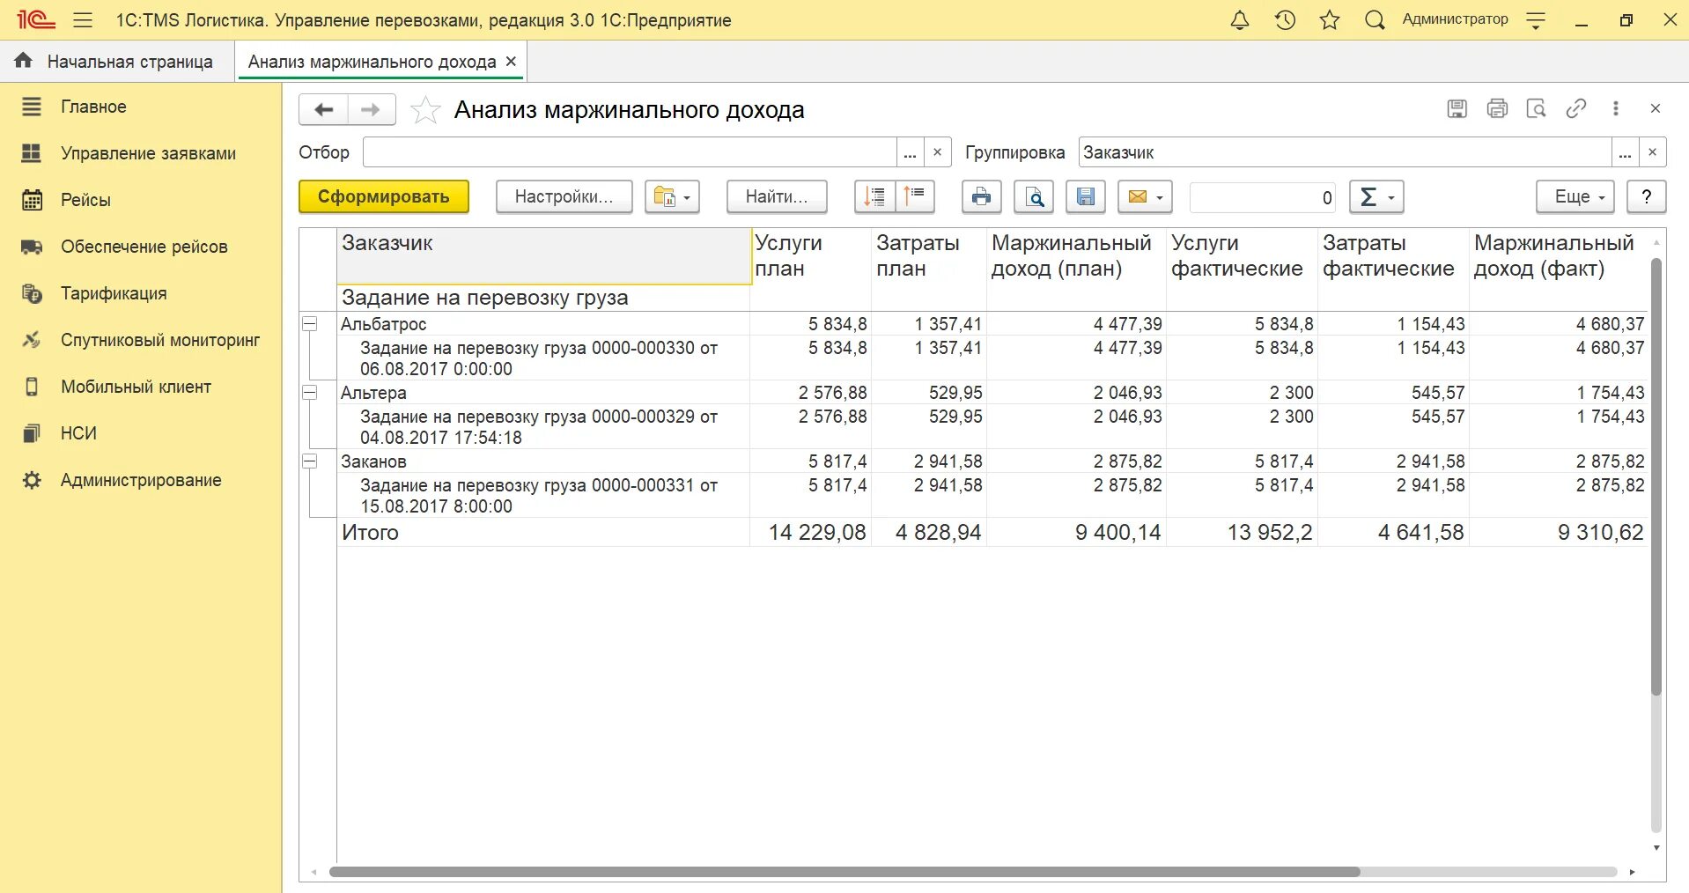The width and height of the screenshot is (1689, 893).
Task: Click the print report icon
Action: [981, 196]
